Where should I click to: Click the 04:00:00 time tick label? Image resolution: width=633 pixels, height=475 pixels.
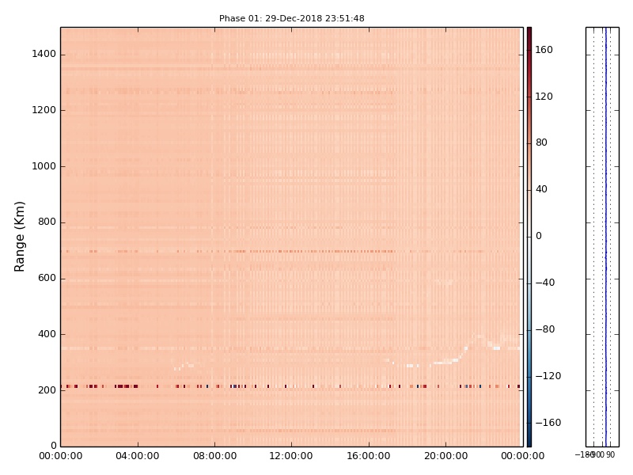(138, 456)
